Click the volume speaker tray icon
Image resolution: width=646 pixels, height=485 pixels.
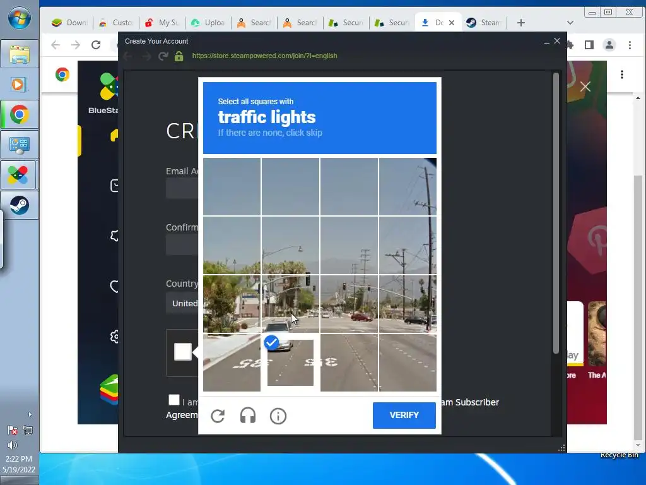(x=13, y=445)
